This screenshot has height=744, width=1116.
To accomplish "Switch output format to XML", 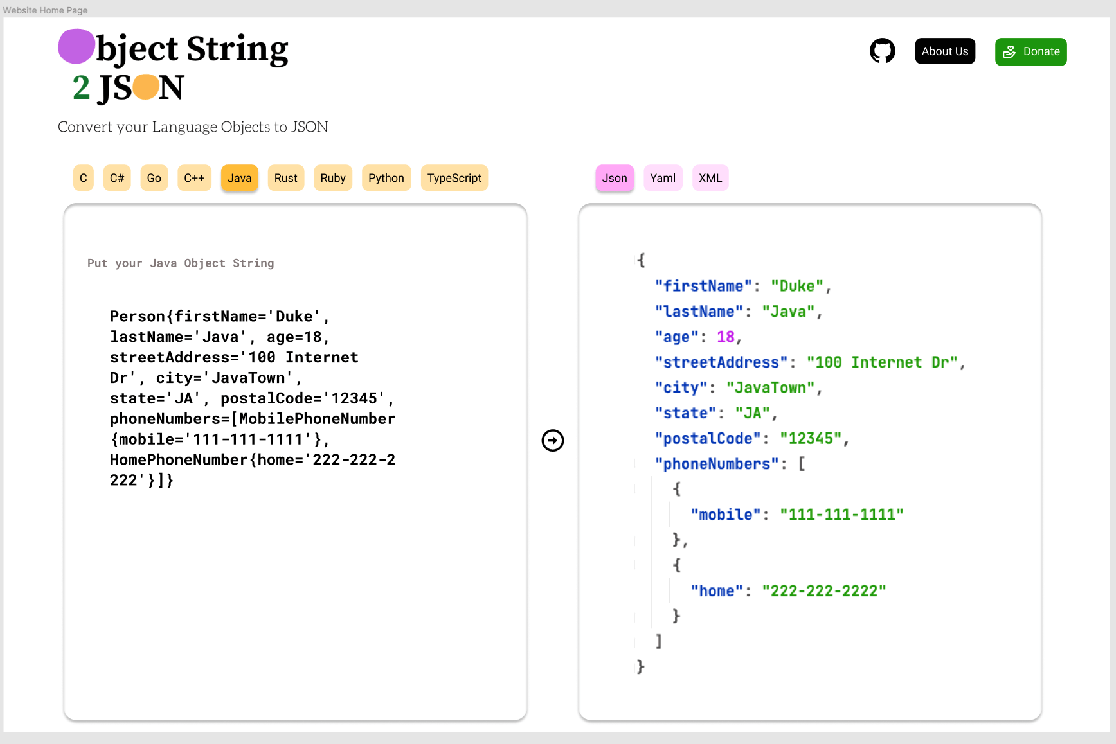I will tap(710, 178).
